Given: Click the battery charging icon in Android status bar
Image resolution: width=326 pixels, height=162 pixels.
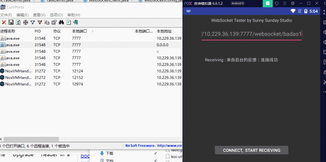Looking at the screenshot, I should pyautogui.click(x=306, y=11).
